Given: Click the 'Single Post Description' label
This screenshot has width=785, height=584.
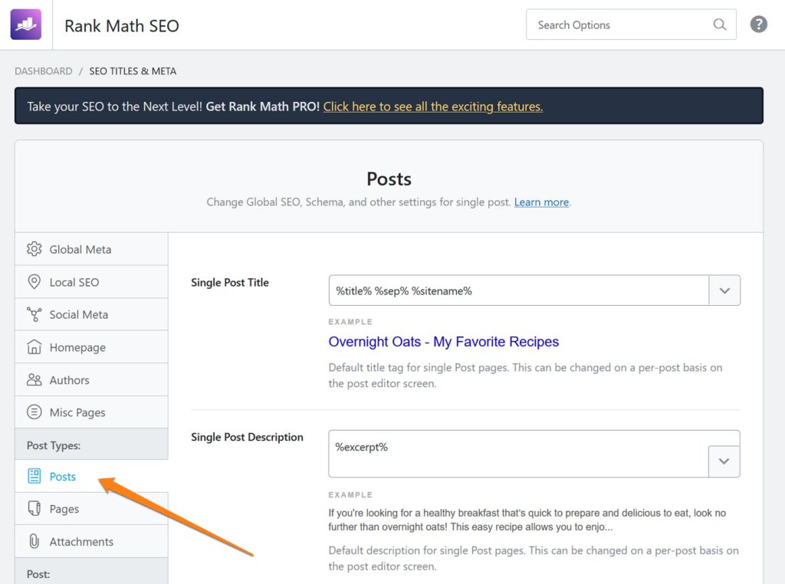Looking at the screenshot, I should [x=247, y=438].
